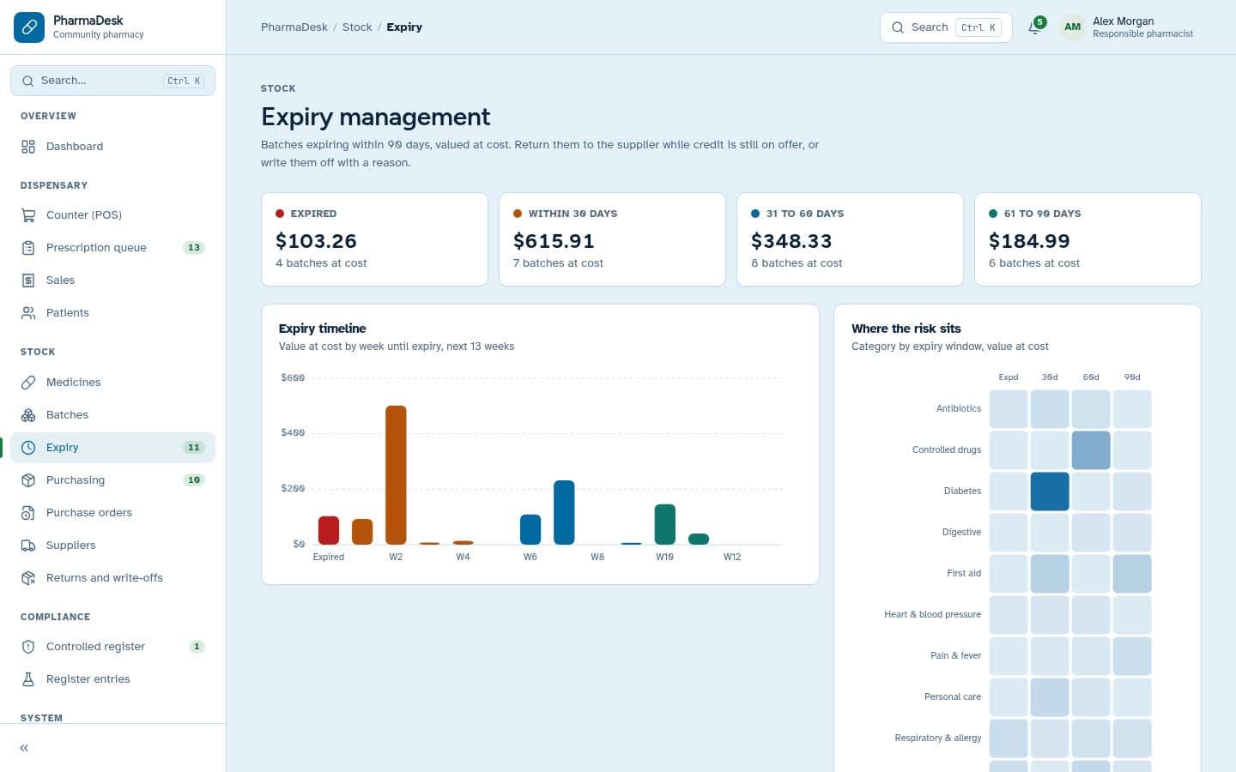Click the Patients people icon
1236x772 pixels.
point(28,313)
